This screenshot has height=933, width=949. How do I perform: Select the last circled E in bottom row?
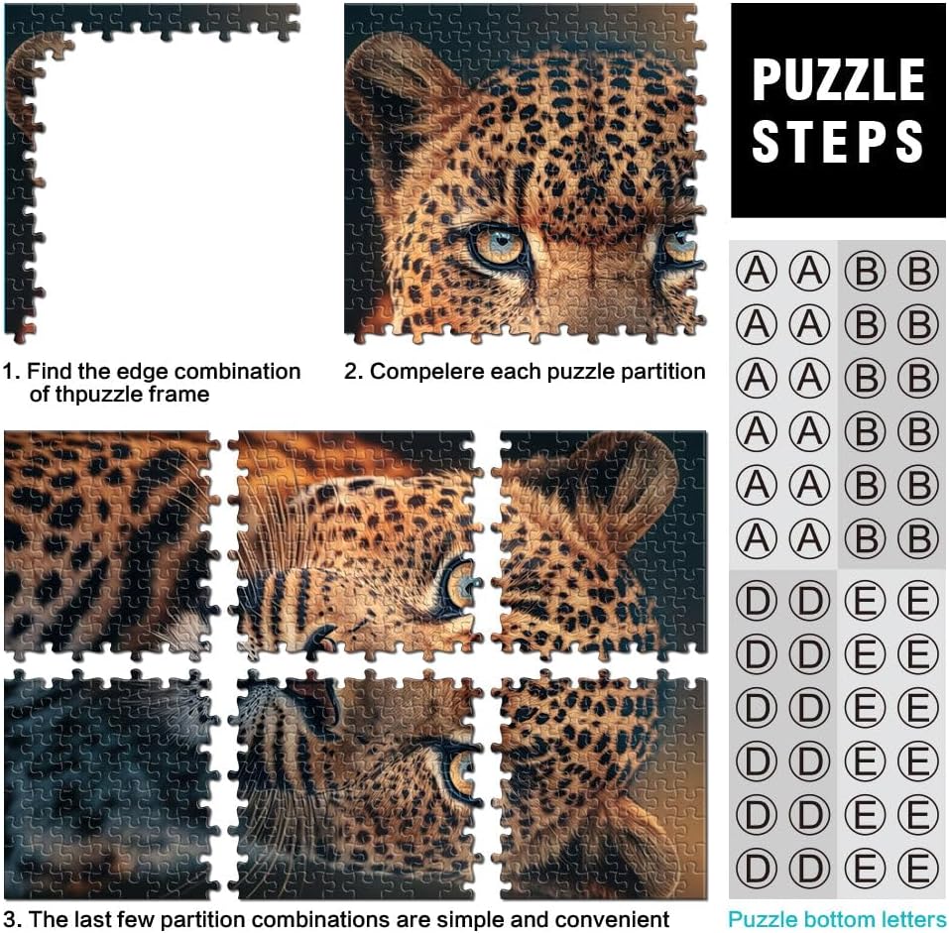(918, 869)
